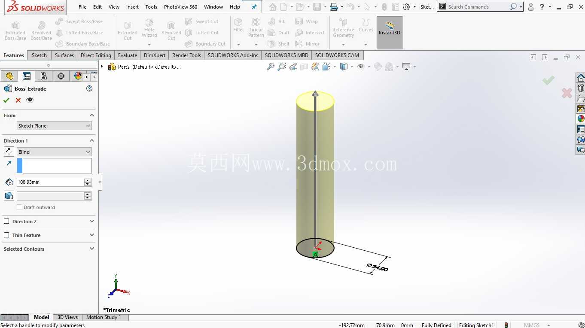Click Zoom to Area in view toolbar

(x=282, y=67)
